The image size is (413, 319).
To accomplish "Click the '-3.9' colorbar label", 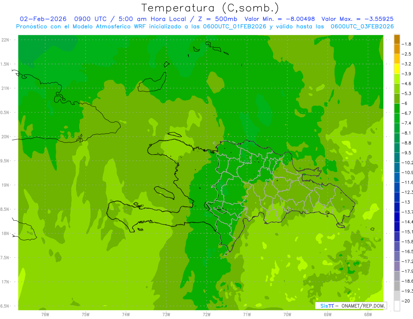I will [406, 74].
